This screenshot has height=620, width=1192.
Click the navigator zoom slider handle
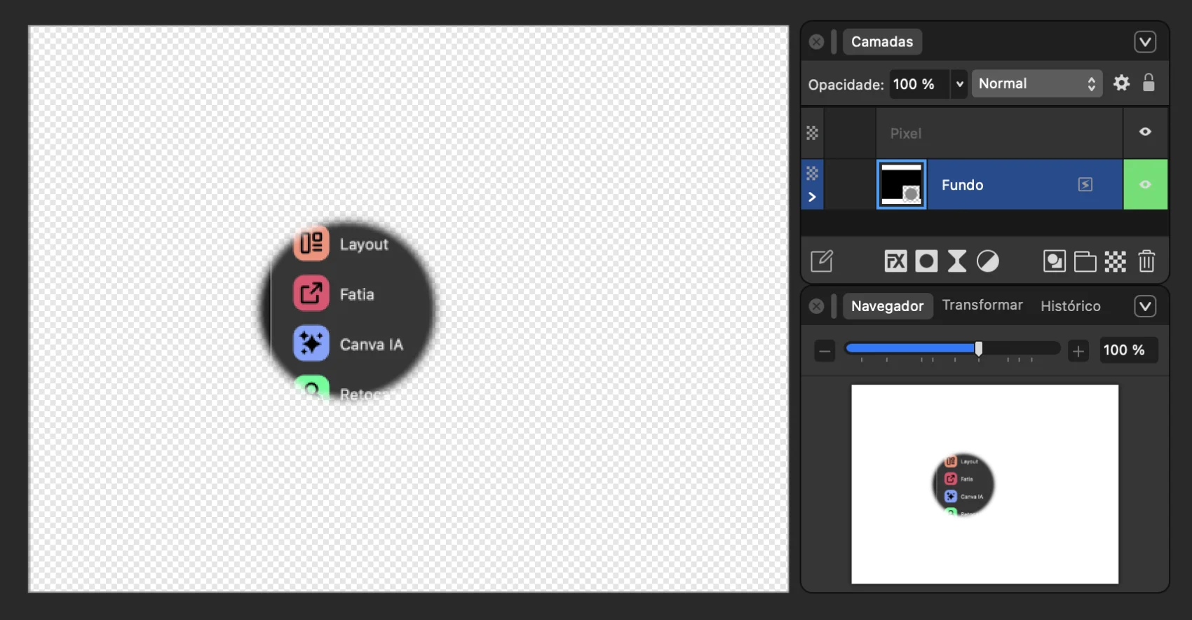pyautogui.click(x=978, y=349)
